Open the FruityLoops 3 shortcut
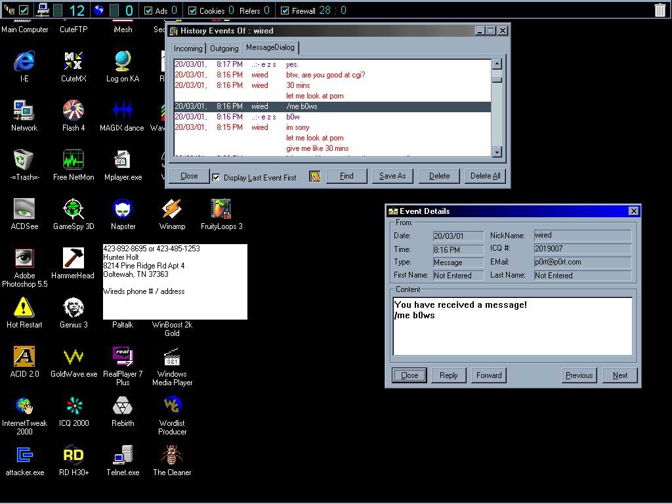 click(221, 210)
